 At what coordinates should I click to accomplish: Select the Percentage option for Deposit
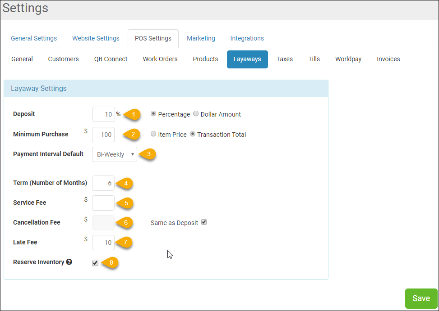coord(153,114)
